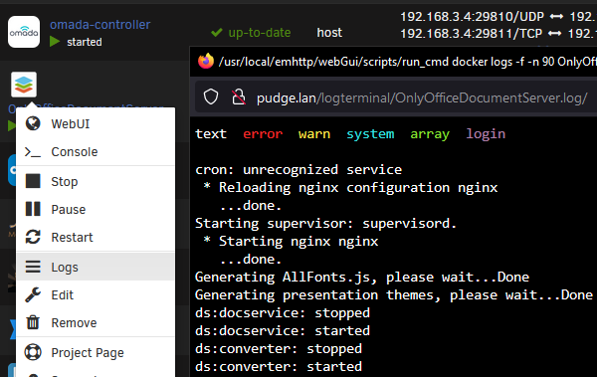Click the 192.168.3.4:29811/TCP port mapping
This screenshot has width=597, height=377.
point(471,33)
